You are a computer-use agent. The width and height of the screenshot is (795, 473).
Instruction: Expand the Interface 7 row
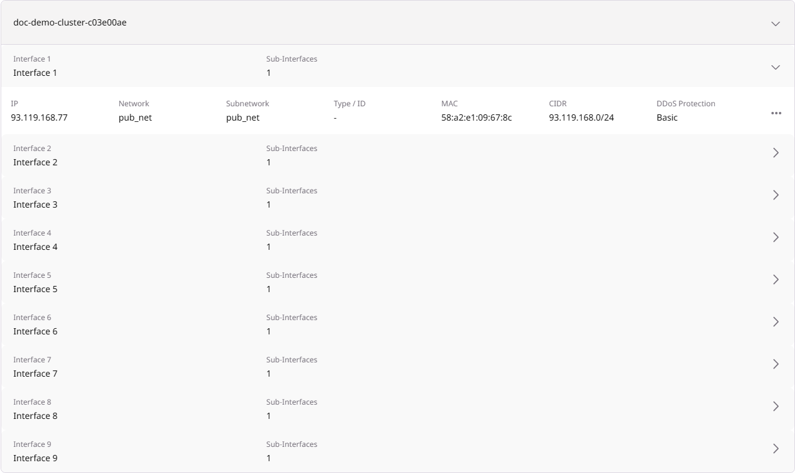point(776,364)
